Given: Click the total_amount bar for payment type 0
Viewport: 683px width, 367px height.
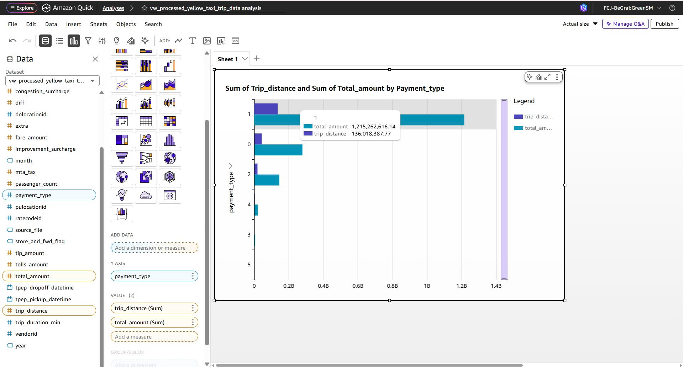Looking at the screenshot, I should click(278, 150).
